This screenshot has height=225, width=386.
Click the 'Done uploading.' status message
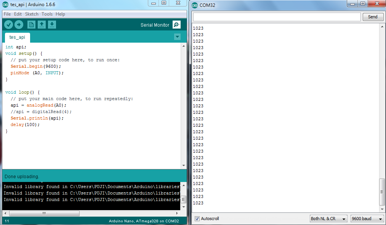22,177
